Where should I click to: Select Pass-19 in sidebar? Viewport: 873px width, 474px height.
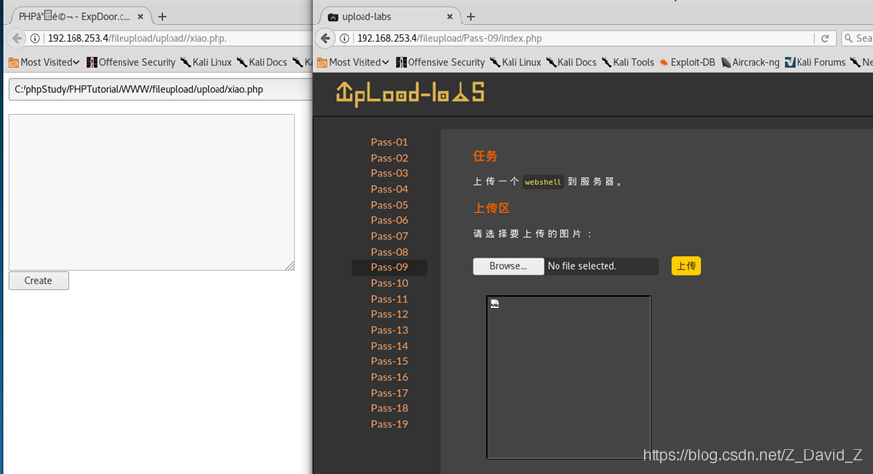tap(389, 424)
